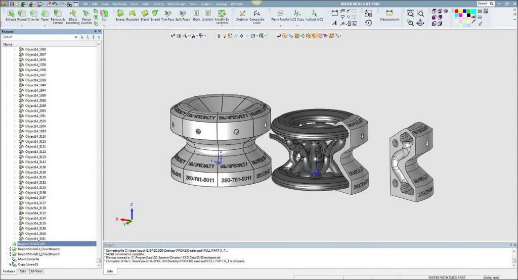Expand ImportModel12_DirectImport tree node
The height and width of the screenshot is (280, 518).
pyautogui.click(x=10, y=249)
